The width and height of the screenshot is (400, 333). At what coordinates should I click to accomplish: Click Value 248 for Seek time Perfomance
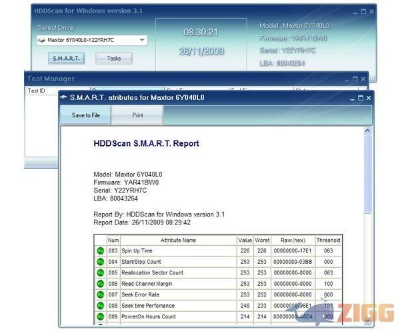245,306
